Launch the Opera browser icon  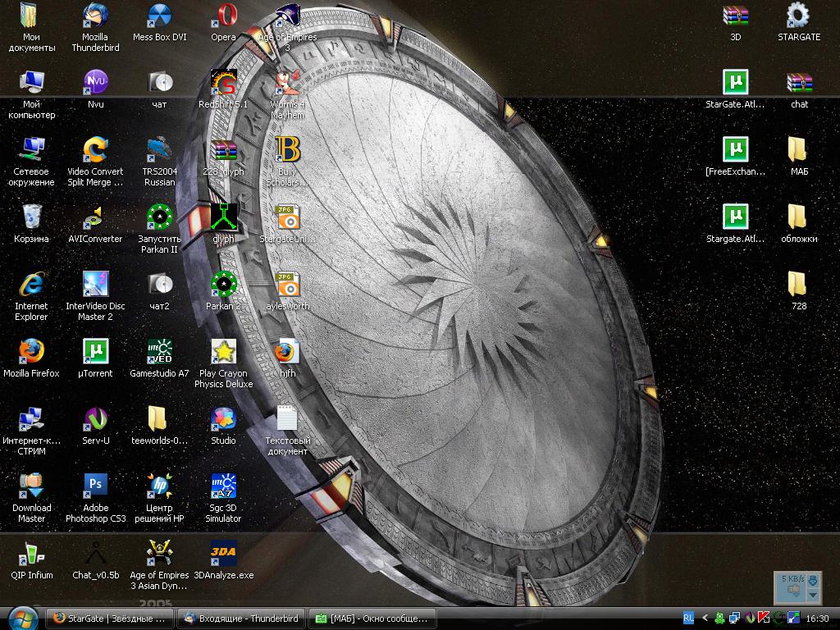223,16
